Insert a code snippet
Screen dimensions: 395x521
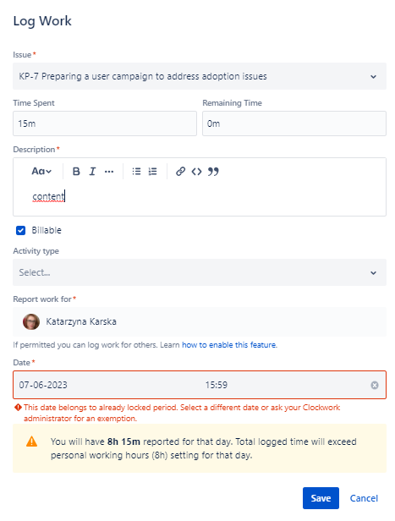tap(197, 172)
